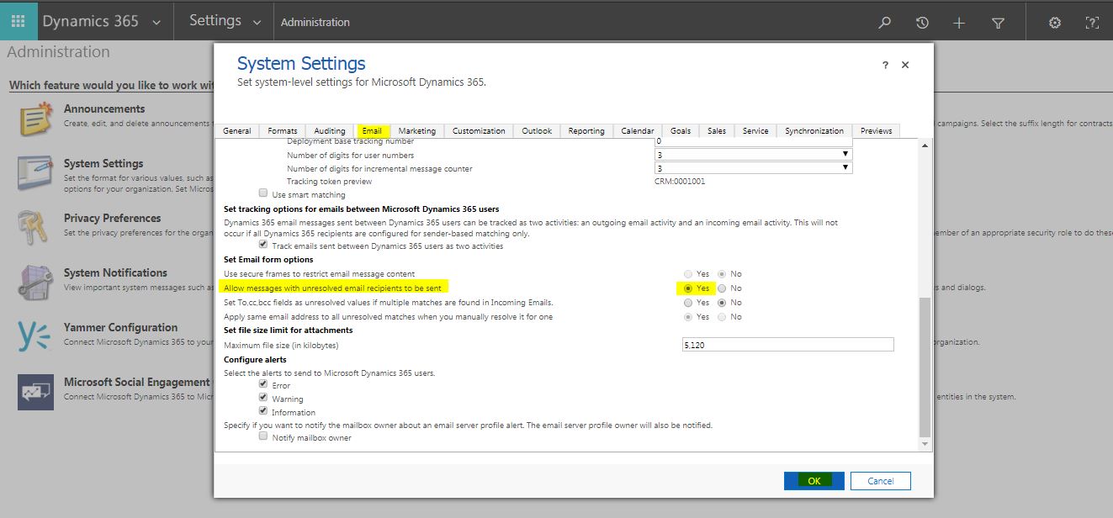Open the Customization tab

click(x=479, y=130)
